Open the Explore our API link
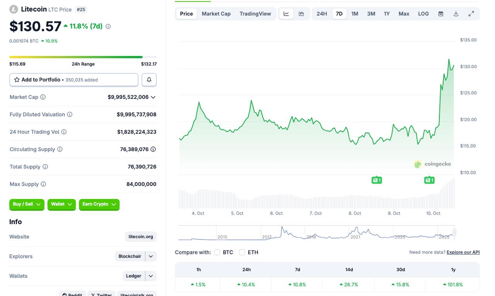The image size is (495, 296). click(x=463, y=252)
